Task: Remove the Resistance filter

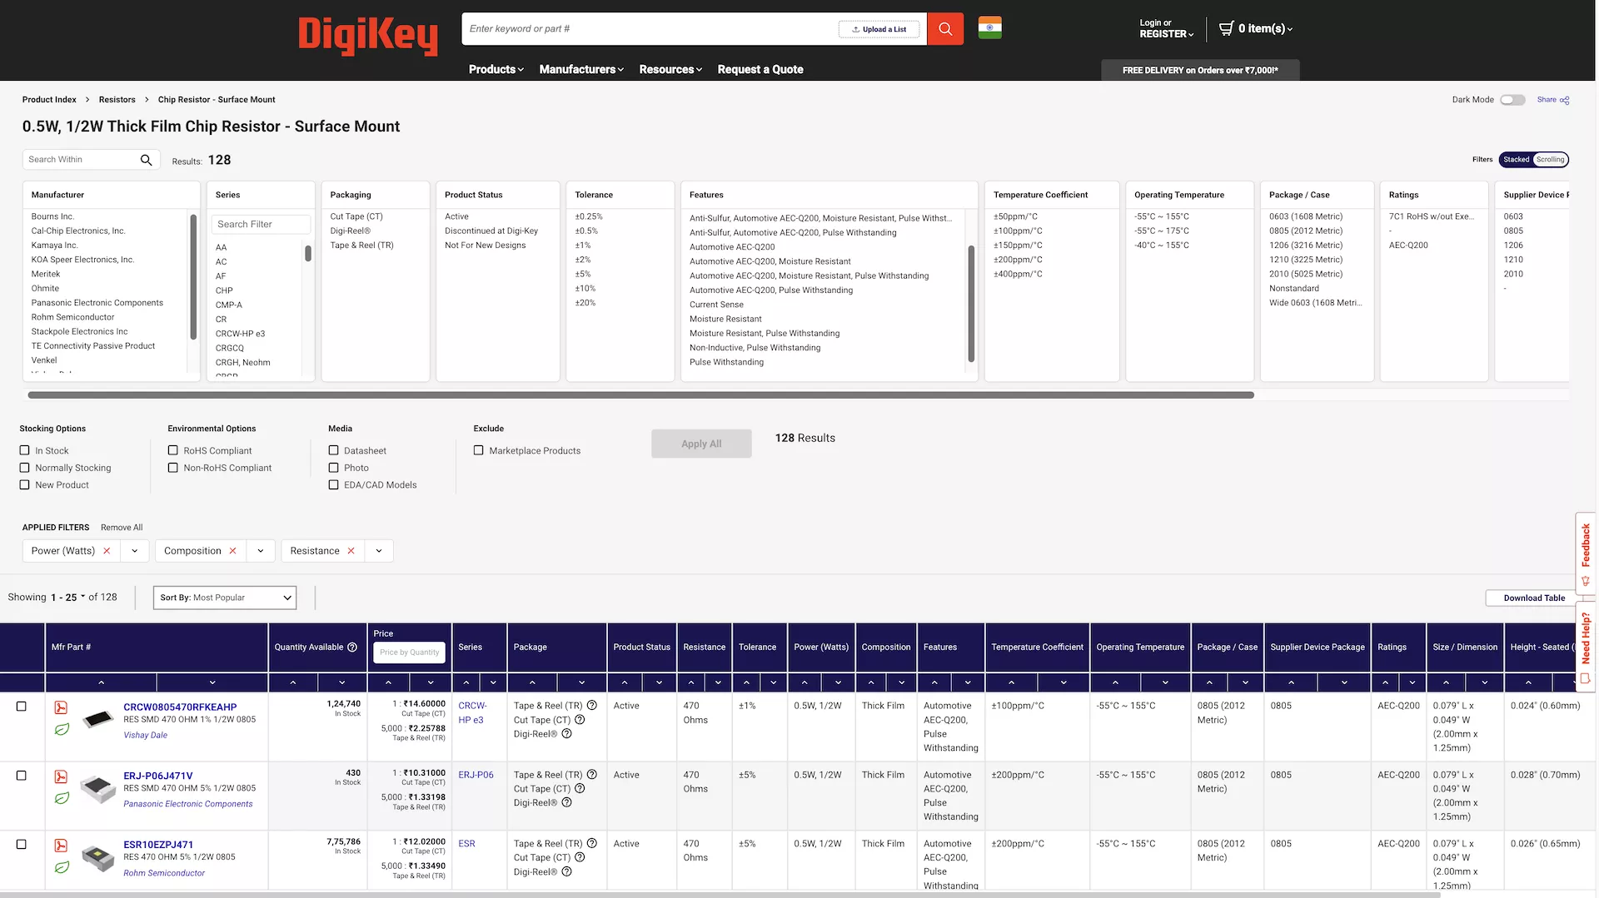Action: click(x=351, y=551)
